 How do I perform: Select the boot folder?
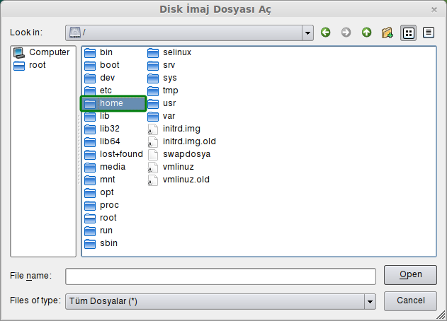tap(102, 65)
